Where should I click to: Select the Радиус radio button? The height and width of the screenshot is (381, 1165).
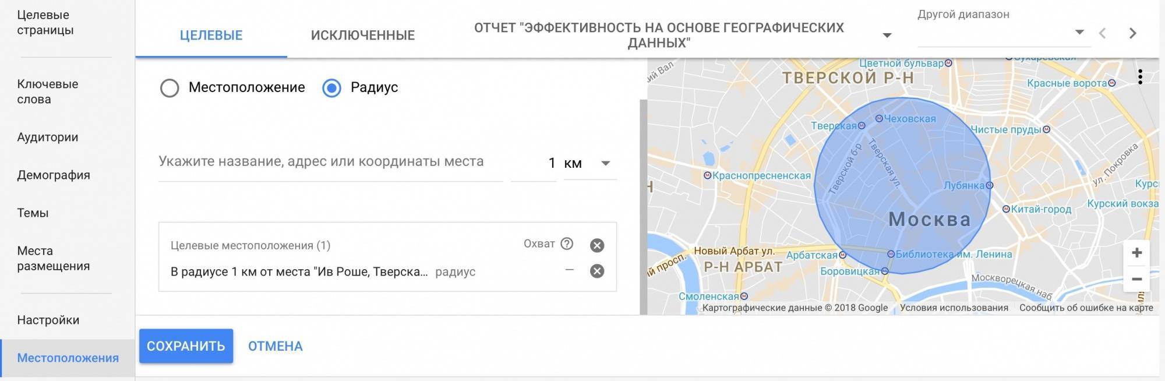point(331,88)
